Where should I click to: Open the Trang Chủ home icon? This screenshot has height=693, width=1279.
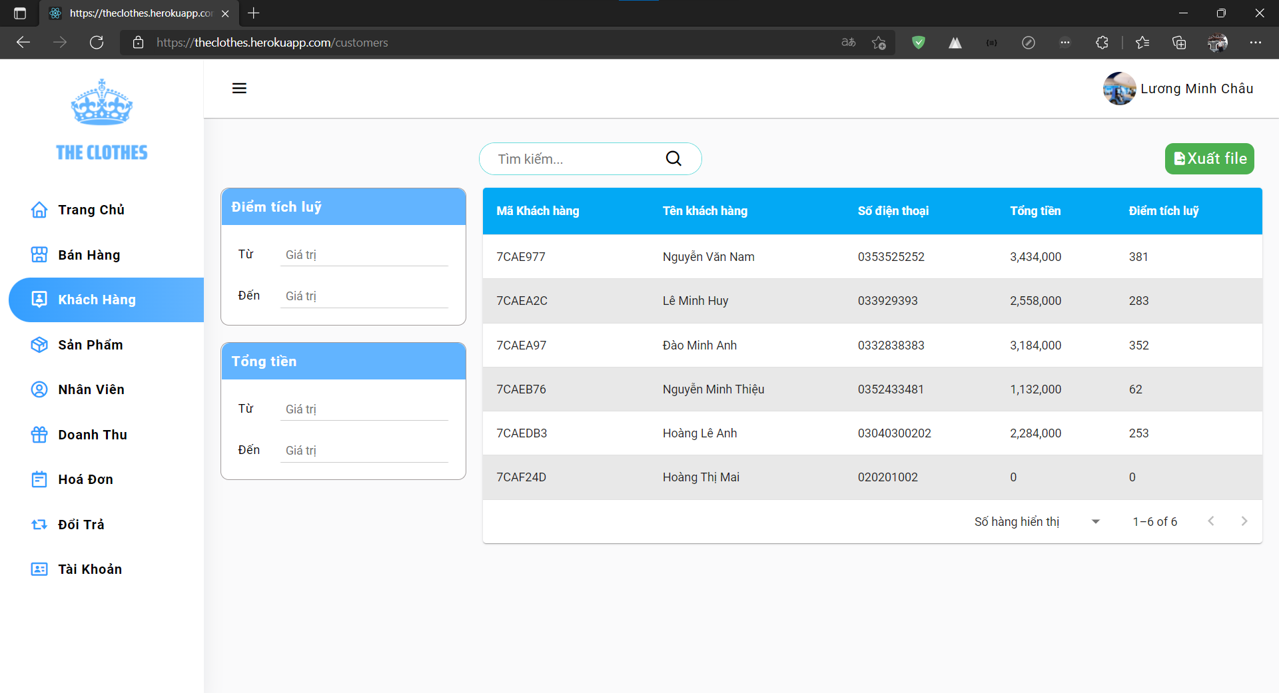coord(39,209)
